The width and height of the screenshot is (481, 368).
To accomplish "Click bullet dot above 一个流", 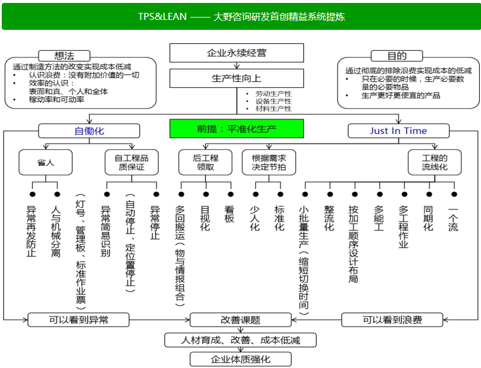I will click(x=454, y=194).
